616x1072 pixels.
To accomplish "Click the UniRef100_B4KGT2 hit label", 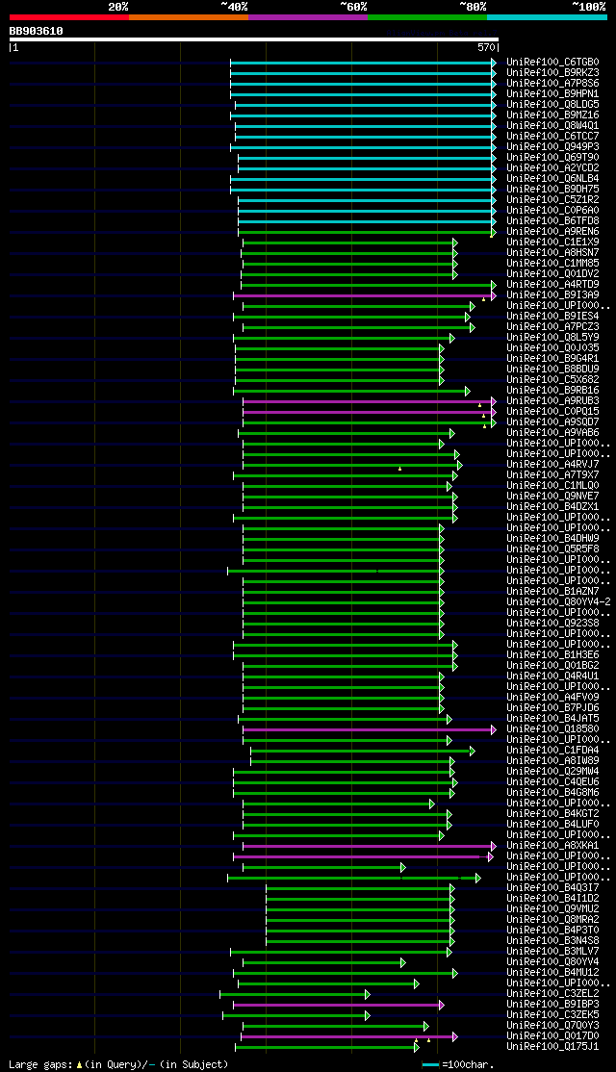I will (553, 814).
